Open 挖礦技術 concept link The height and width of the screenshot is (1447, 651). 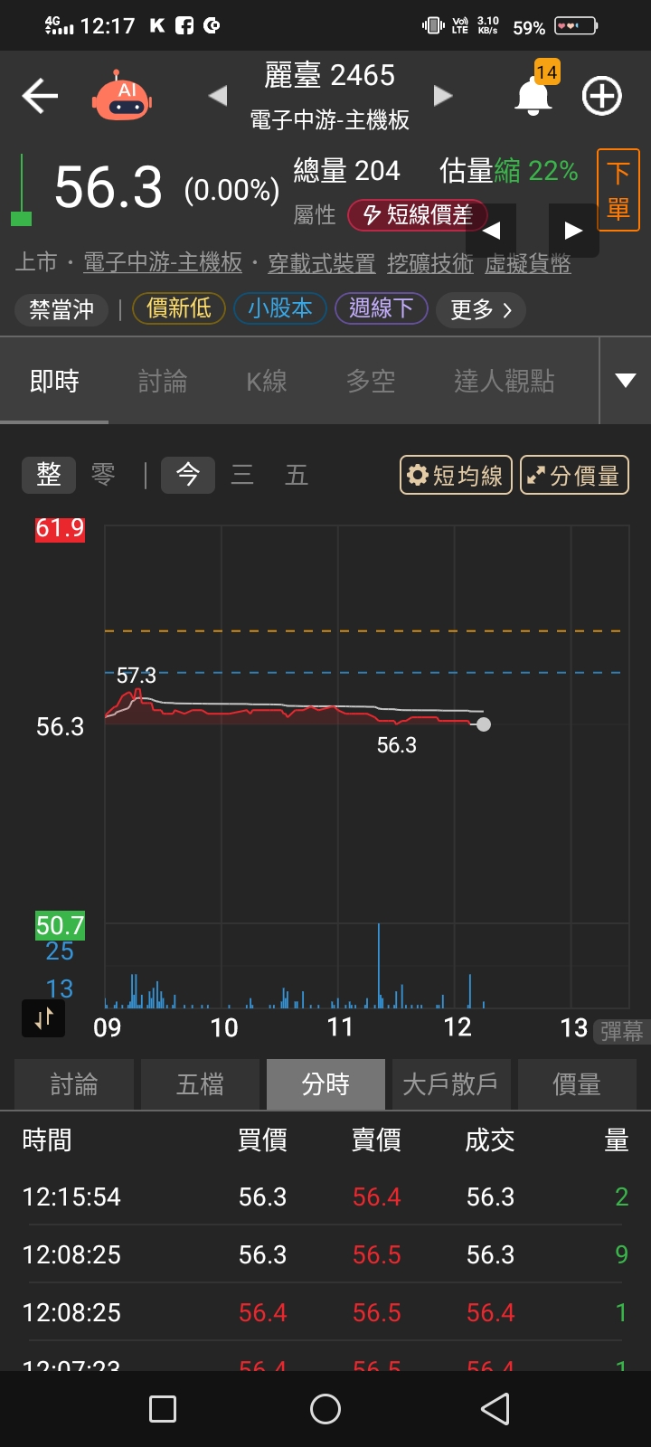pyautogui.click(x=430, y=263)
